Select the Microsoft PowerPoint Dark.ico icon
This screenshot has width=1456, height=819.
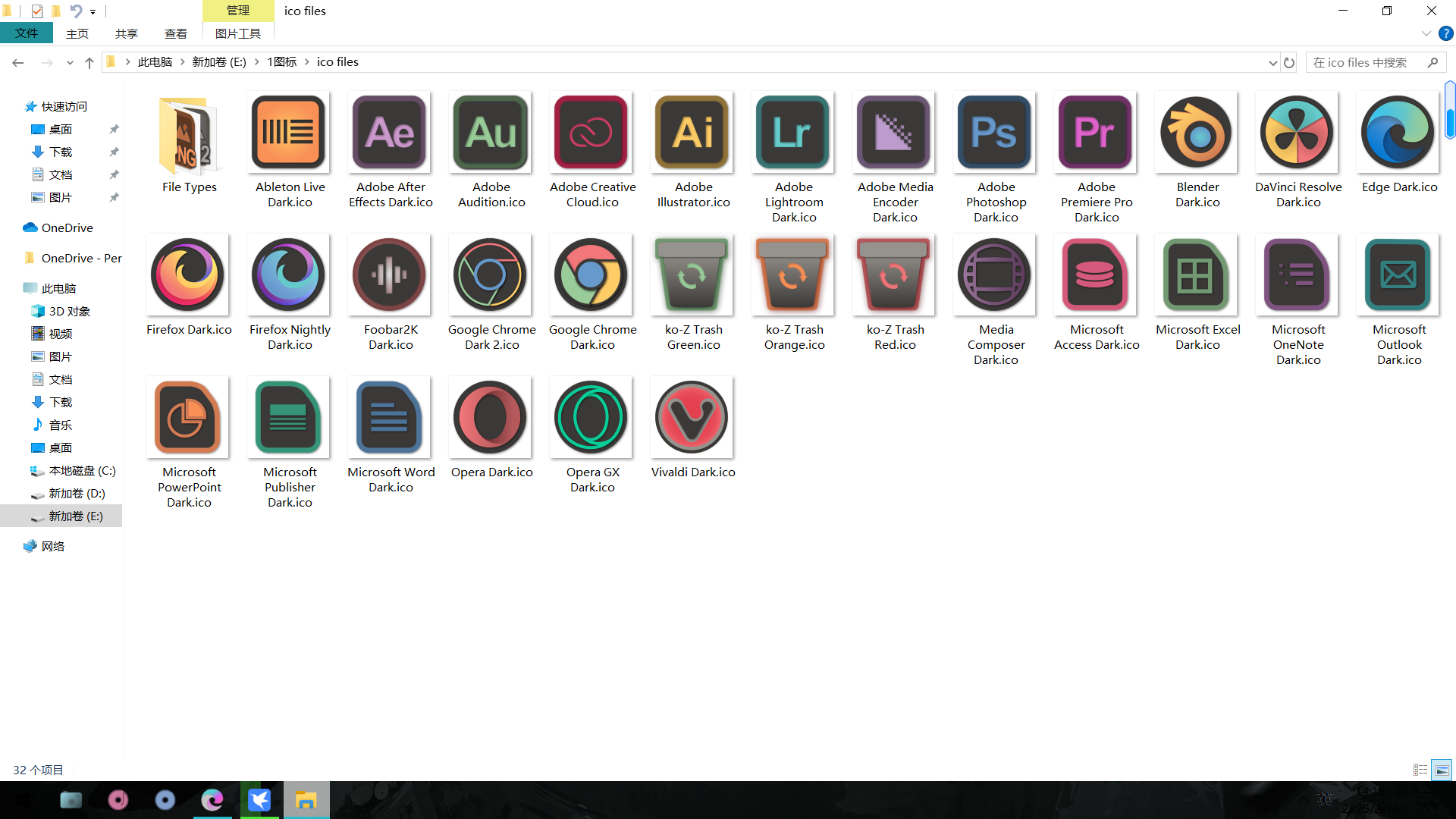pos(189,418)
